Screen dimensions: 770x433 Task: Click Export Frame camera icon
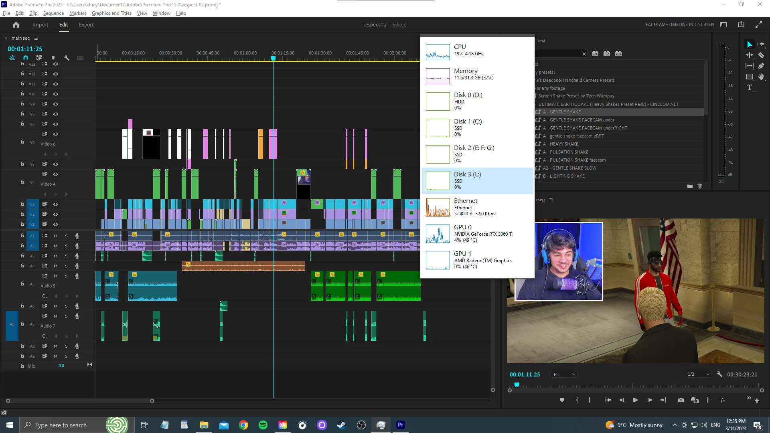tap(681, 400)
